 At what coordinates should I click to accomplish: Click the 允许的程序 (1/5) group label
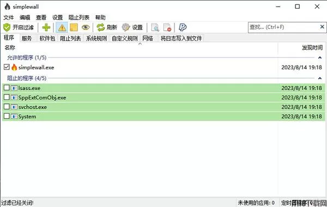(x=27, y=58)
